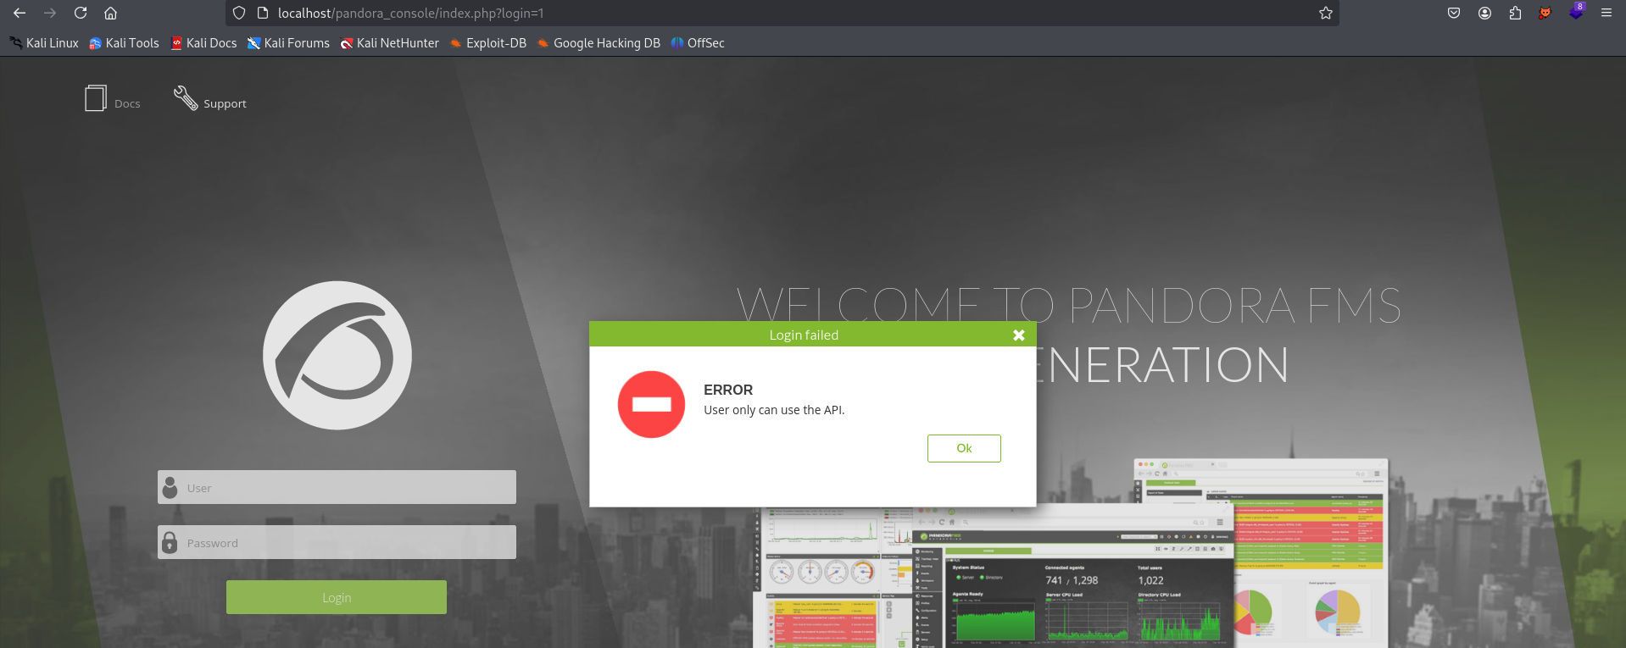
Task: Close the Login failed dialog
Action: click(1019, 335)
